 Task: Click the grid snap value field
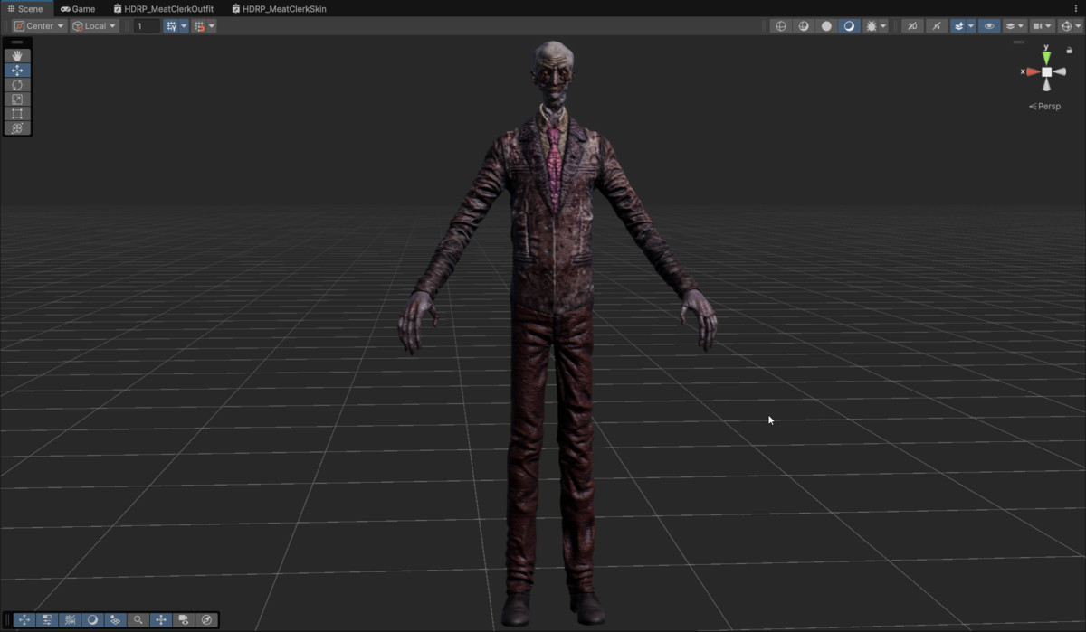click(x=147, y=26)
